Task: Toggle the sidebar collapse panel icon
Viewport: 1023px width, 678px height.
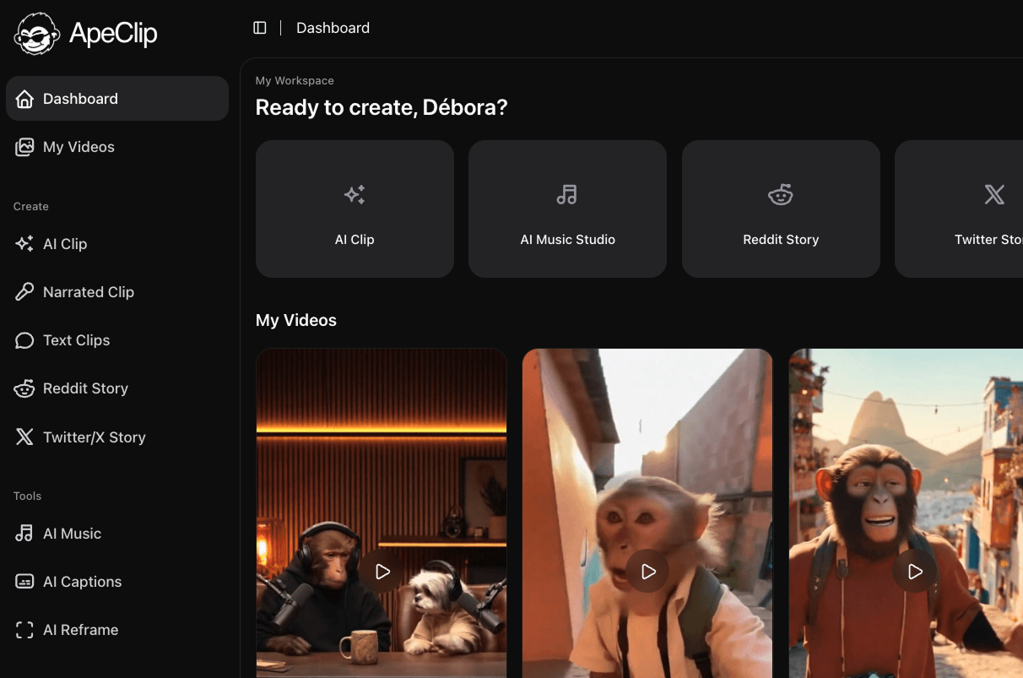Action: click(260, 27)
